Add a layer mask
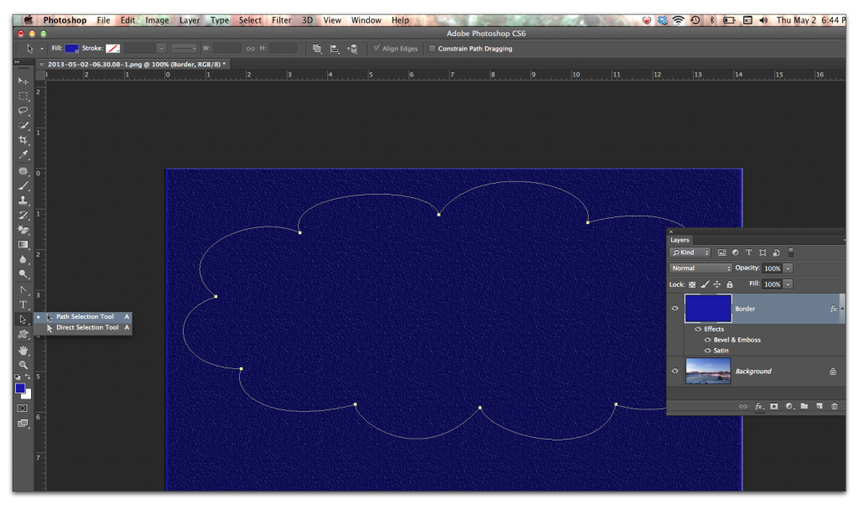Image resolution: width=859 pixels, height=505 pixels. [x=773, y=406]
